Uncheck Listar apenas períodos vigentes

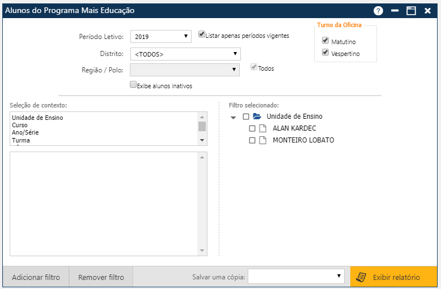point(202,34)
